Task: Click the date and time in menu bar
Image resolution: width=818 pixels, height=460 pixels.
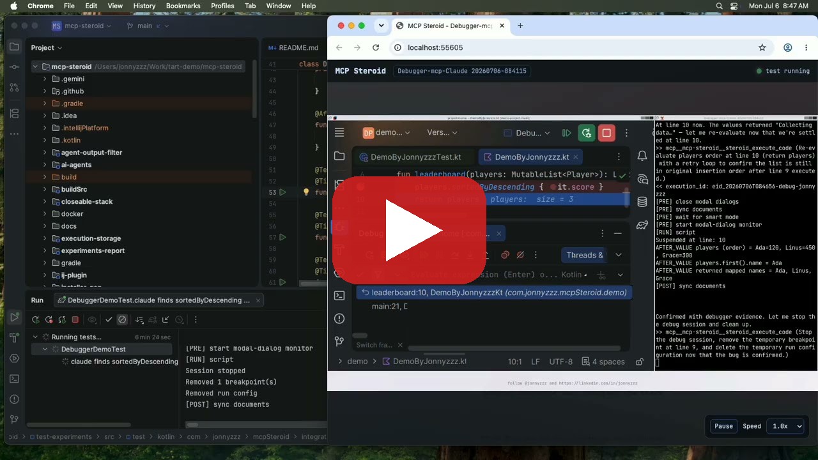Action: [x=778, y=6]
